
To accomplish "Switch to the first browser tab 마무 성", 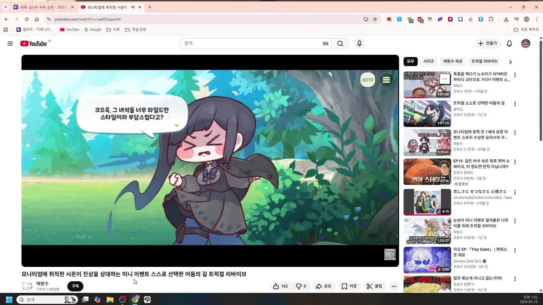I will coord(43,7).
